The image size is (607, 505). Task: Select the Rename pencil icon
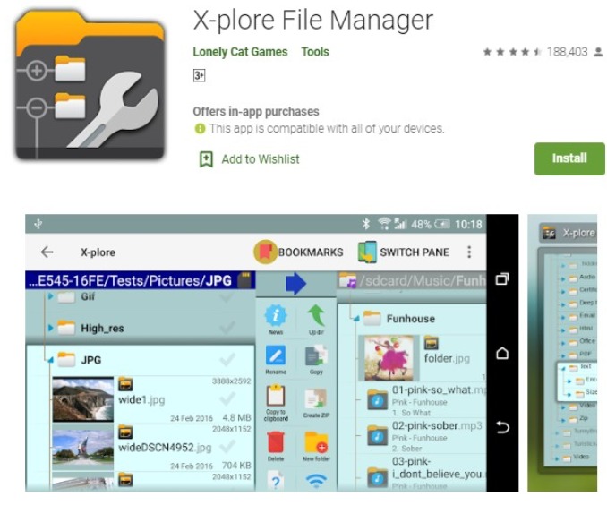276,356
